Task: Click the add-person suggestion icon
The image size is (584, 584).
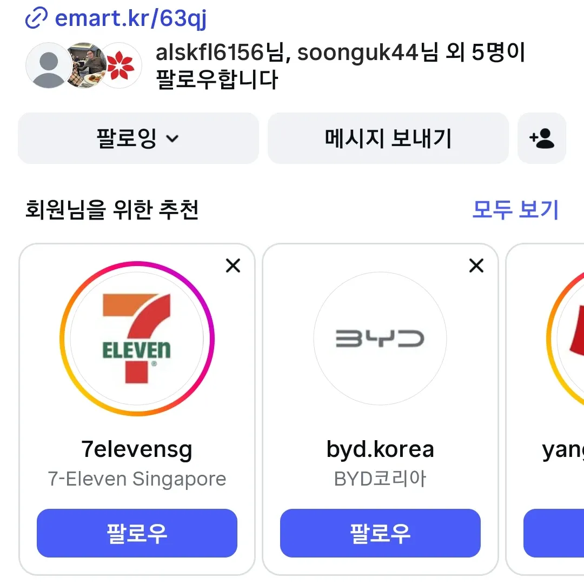Action: tap(542, 138)
